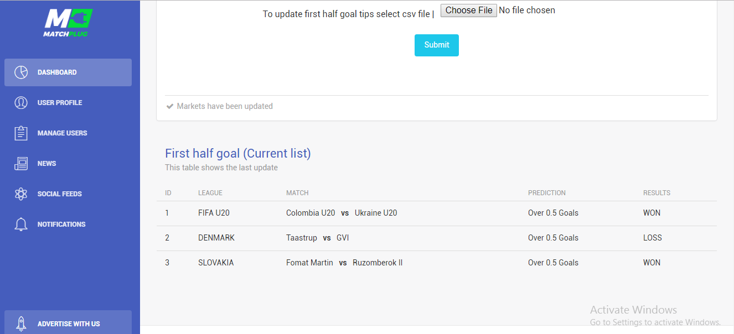Open the Dashboard menu item

coord(57,72)
